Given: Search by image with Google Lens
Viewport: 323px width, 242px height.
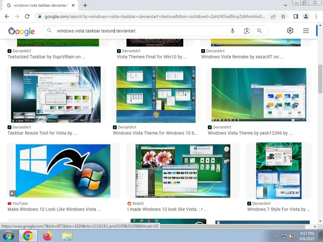Looking at the screenshot, I should coord(247,31).
